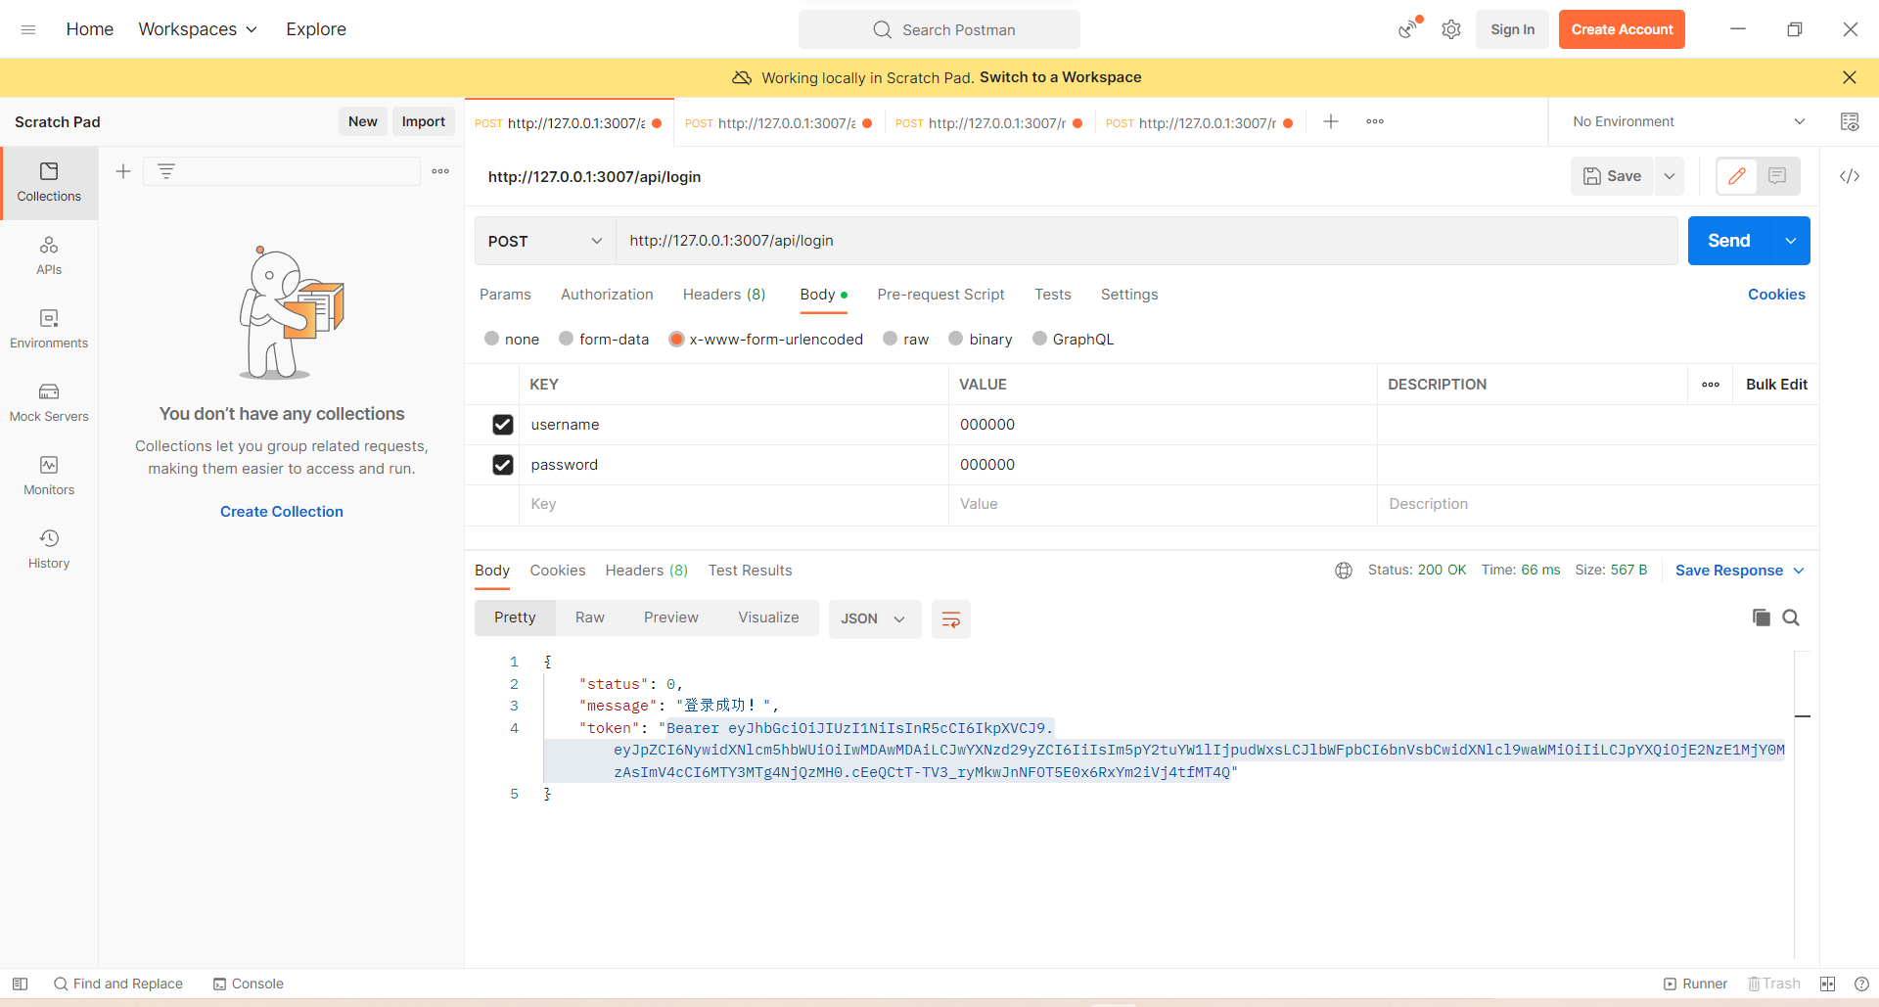Click the Import button
This screenshot has width=1879, height=1007.
pyautogui.click(x=424, y=121)
